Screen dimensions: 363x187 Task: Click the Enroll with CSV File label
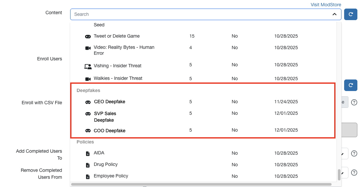42,103
